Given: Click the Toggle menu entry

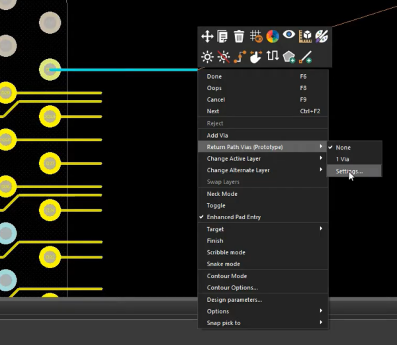Looking at the screenshot, I should (x=263, y=205).
